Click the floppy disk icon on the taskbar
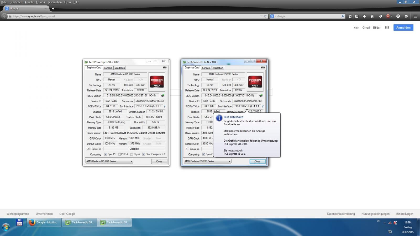This screenshot has width=420, height=236. pyautogui.click(x=19, y=222)
